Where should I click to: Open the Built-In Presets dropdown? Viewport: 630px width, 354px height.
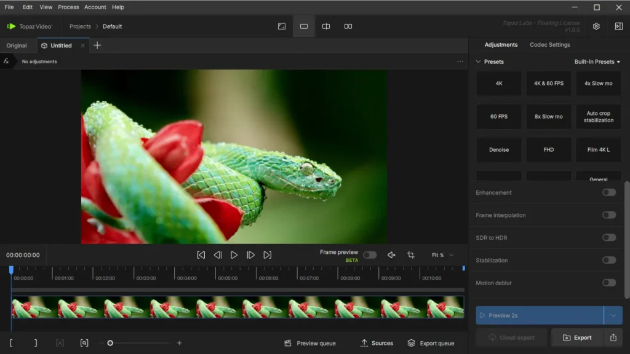(597, 62)
